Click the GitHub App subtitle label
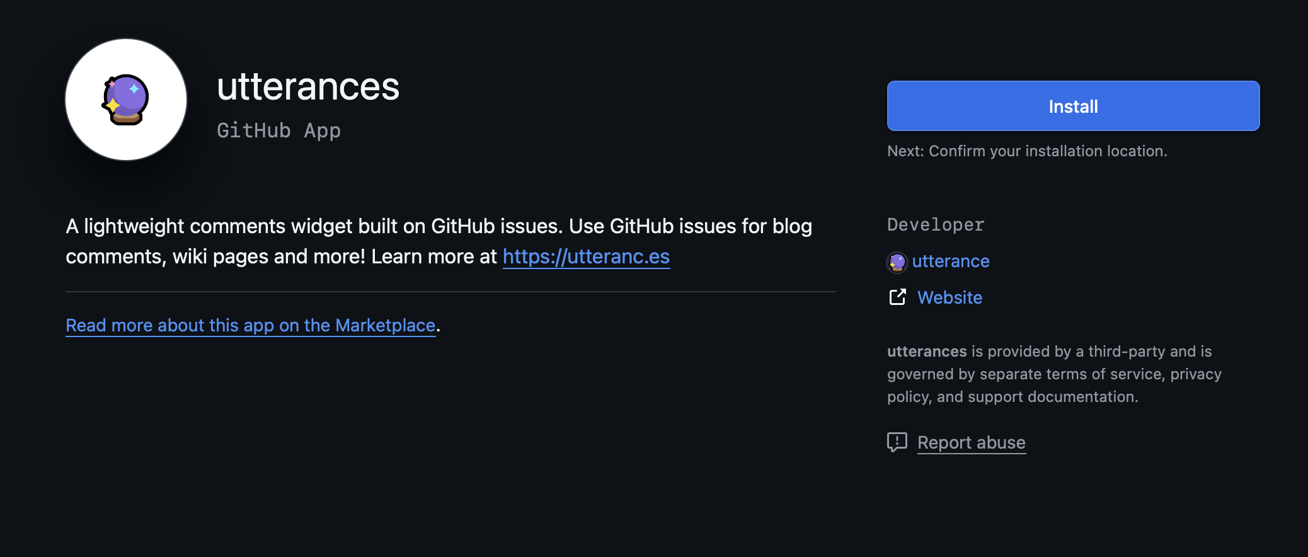The height and width of the screenshot is (557, 1308). coord(278,130)
